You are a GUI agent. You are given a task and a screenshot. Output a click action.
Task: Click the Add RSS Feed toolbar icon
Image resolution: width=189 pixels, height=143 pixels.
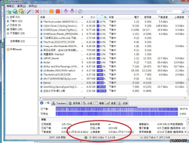21,11
